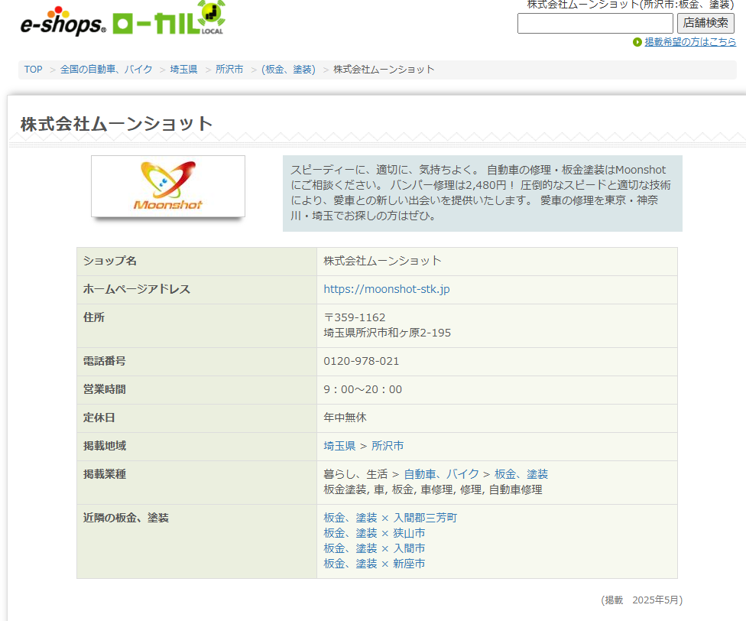Image resolution: width=746 pixels, height=621 pixels.
Task: Click the page heading 株式会社ムーンショット
Action: point(116,124)
